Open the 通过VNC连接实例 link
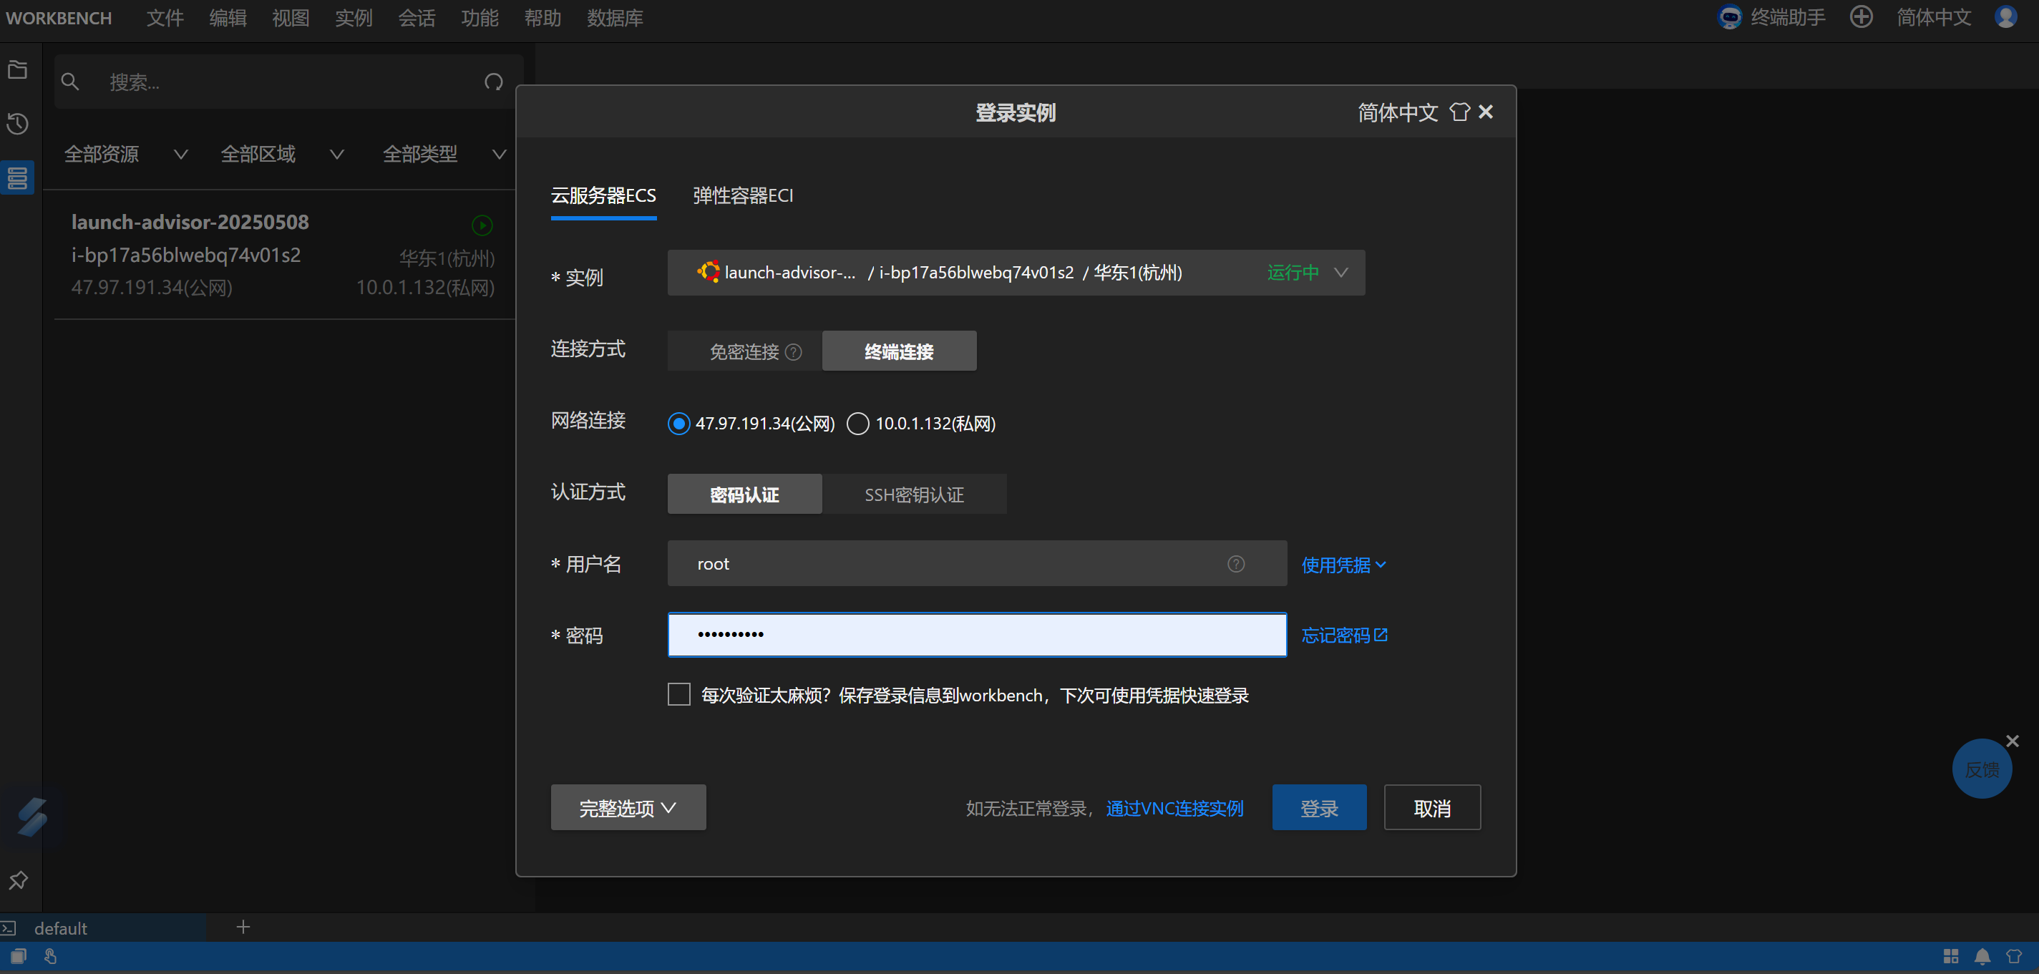This screenshot has height=974, width=2039. tap(1174, 808)
